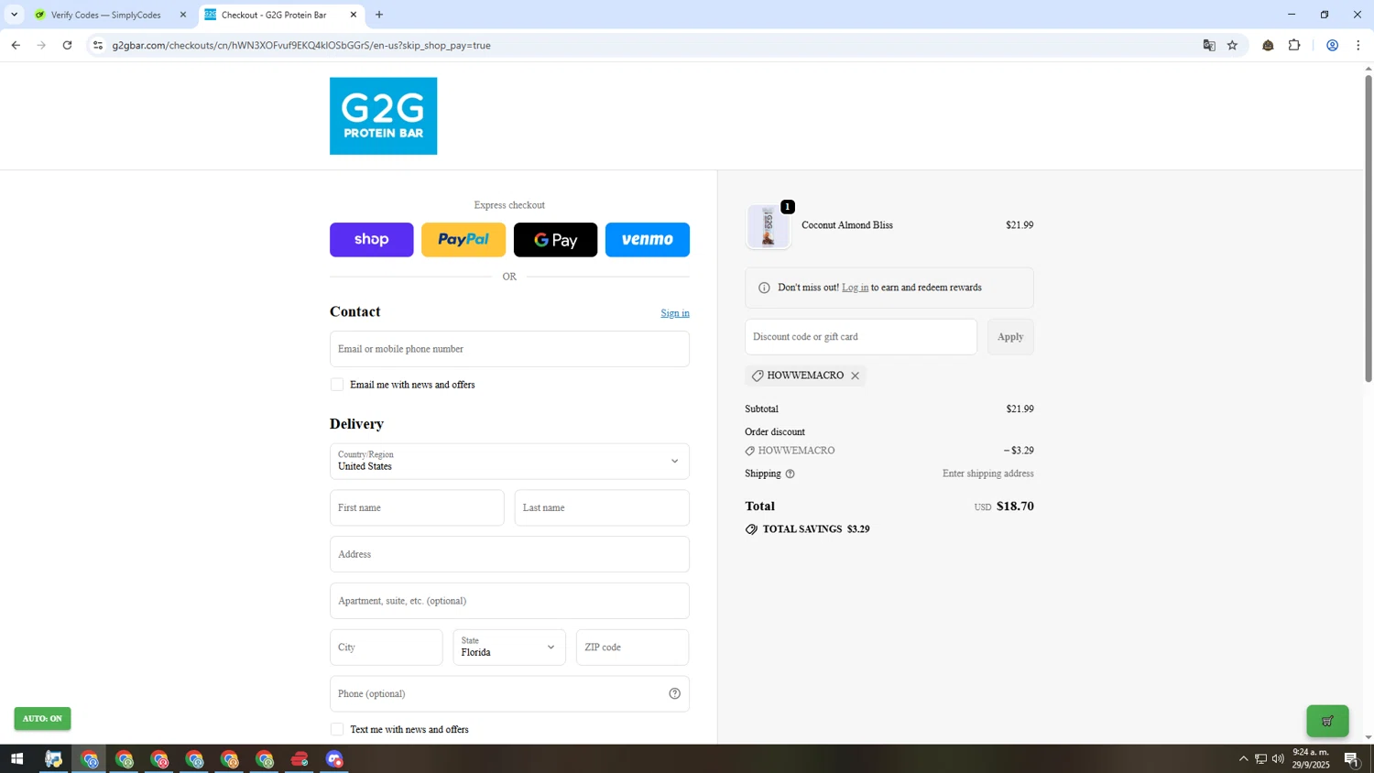View site information icon in address bar
Image resolution: width=1374 pixels, height=773 pixels.
(98, 45)
